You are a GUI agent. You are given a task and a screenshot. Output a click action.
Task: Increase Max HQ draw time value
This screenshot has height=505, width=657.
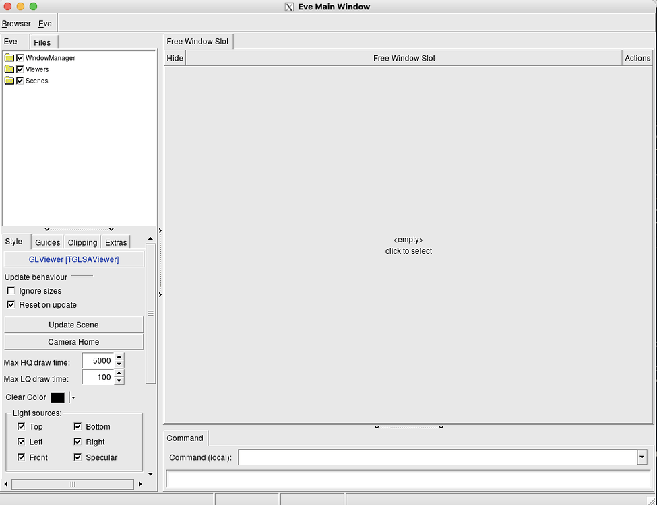click(x=119, y=357)
